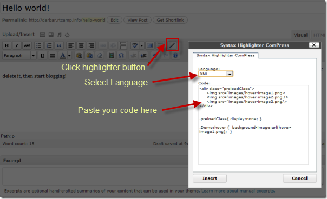327x199 pixels.
Task: Click inside the Code text area
Action: coord(253,125)
